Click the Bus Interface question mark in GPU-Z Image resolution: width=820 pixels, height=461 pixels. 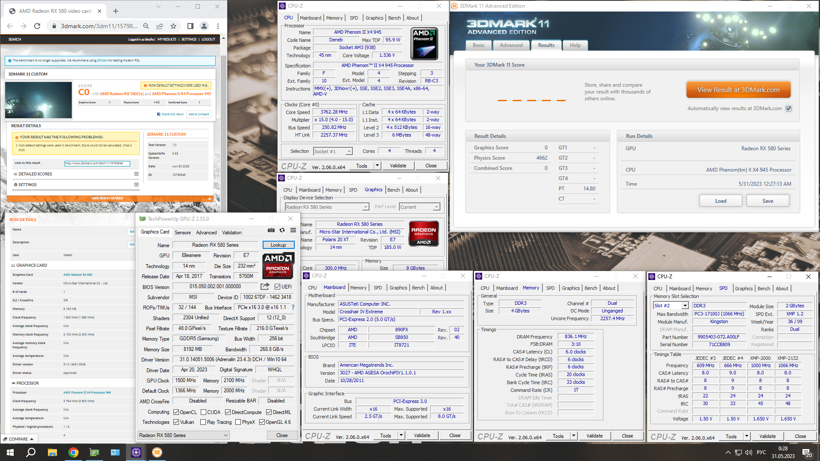point(293,307)
